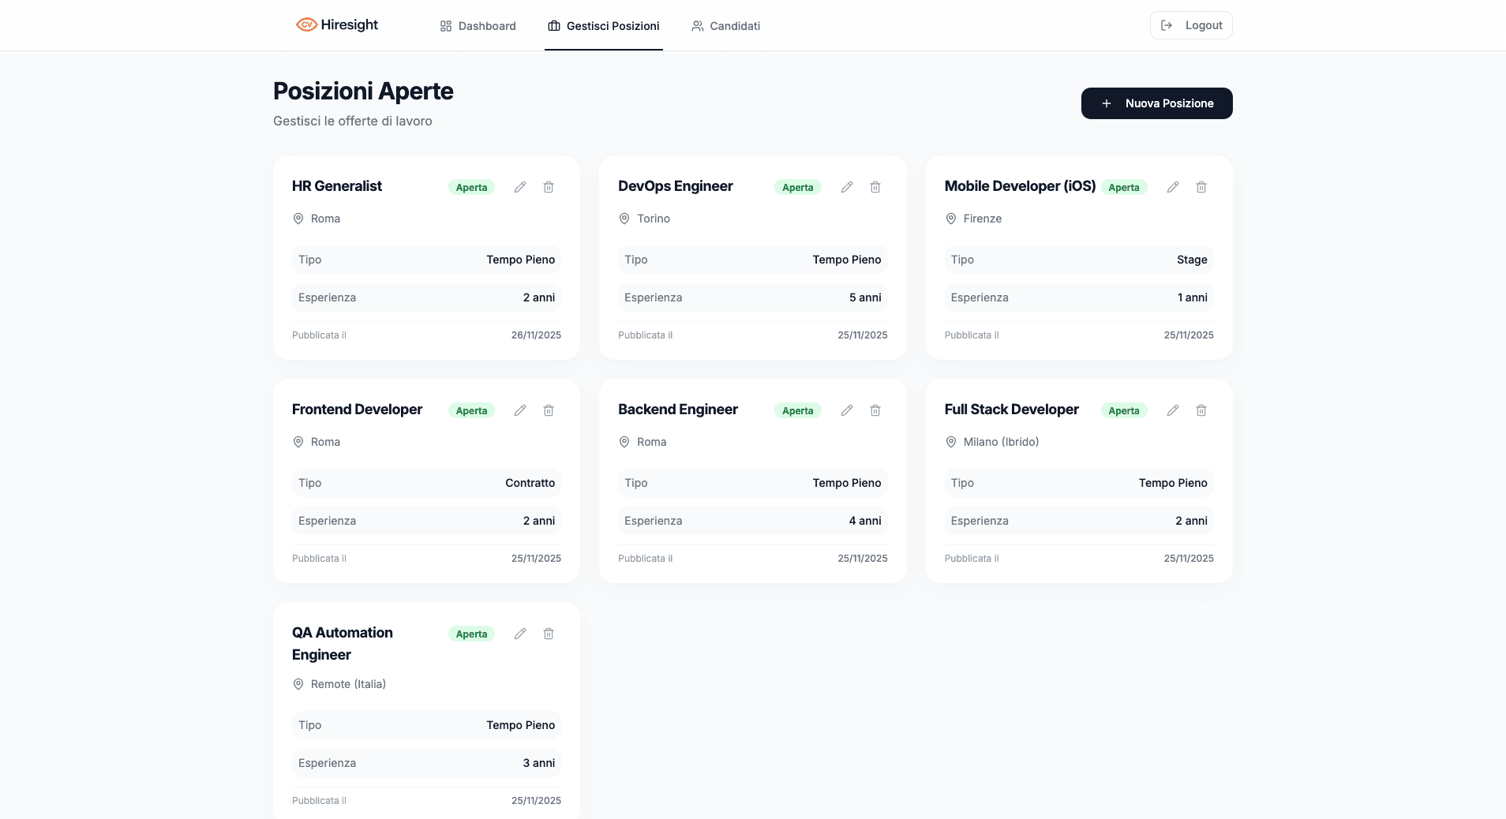Image resolution: width=1506 pixels, height=819 pixels.
Task: Edit the Backend Engineer position
Action: point(847,410)
